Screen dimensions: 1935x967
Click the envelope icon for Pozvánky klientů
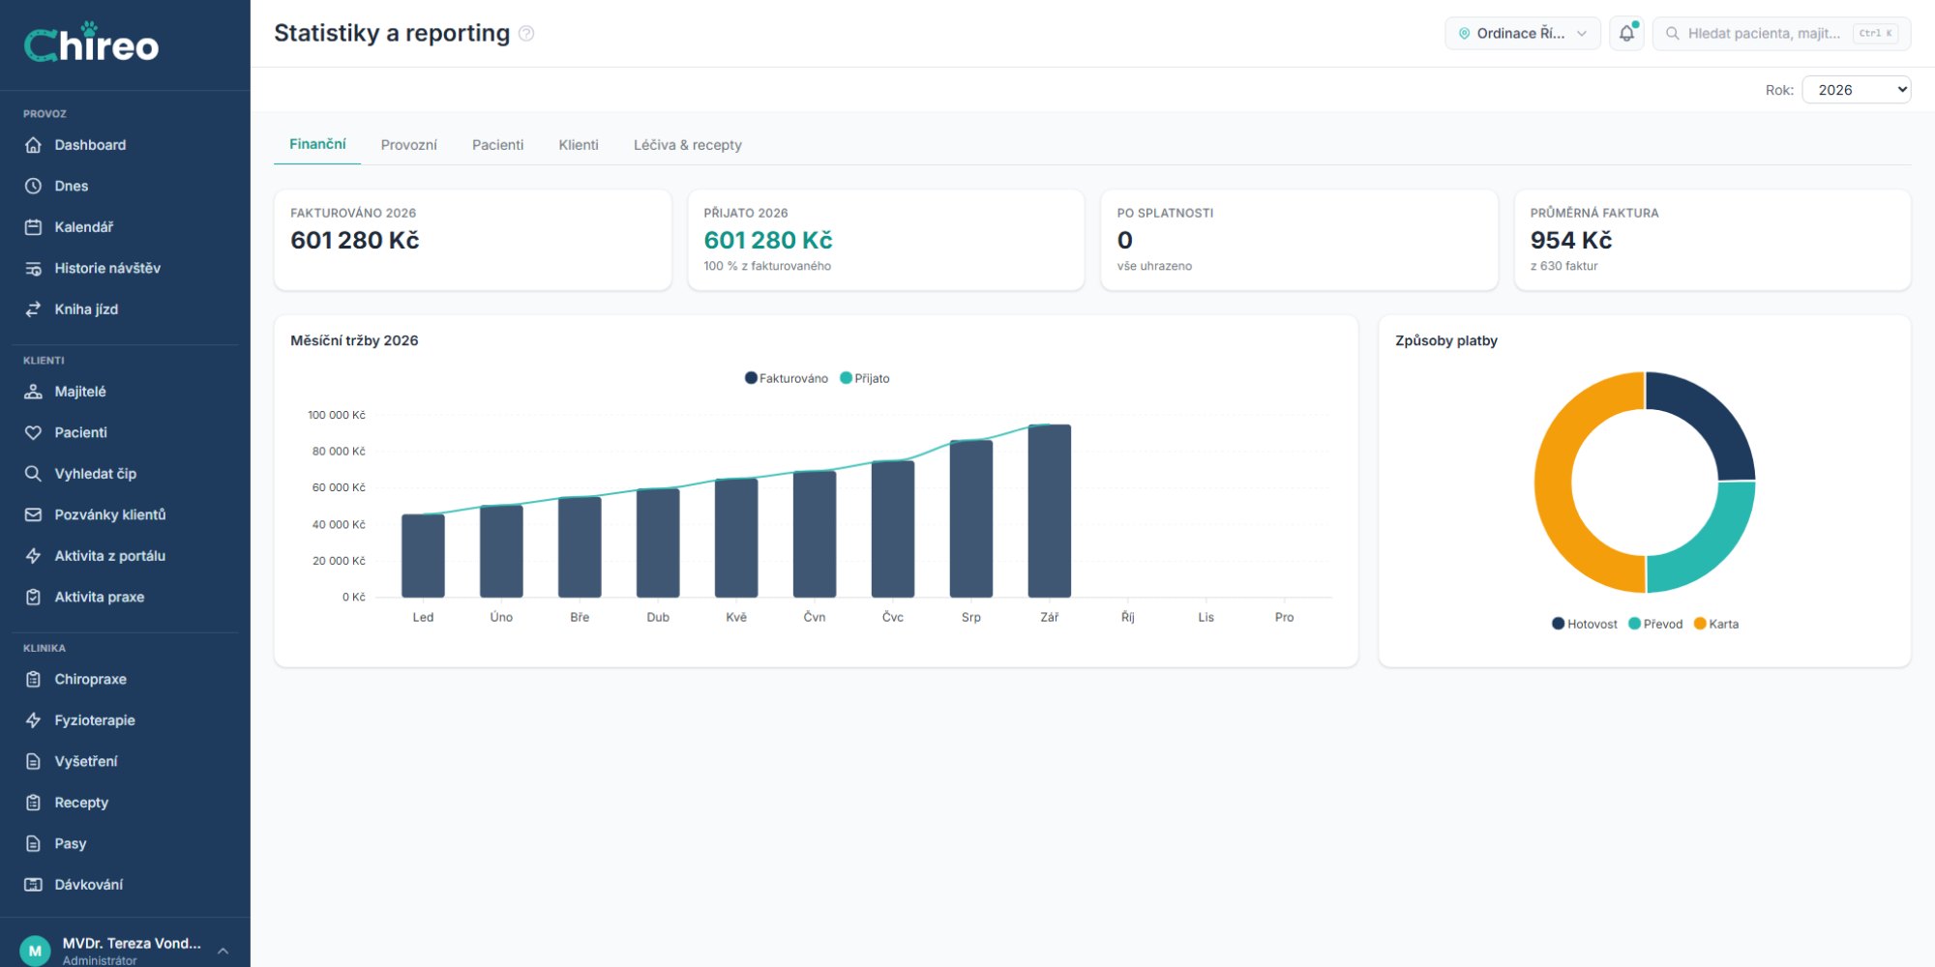pyautogui.click(x=33, y=514)
